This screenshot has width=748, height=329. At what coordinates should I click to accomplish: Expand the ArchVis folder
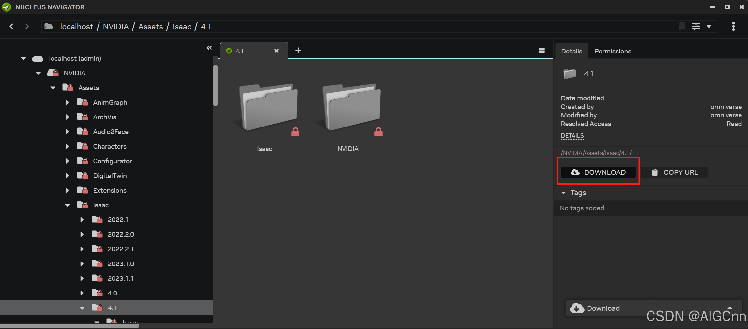point(67,117)
